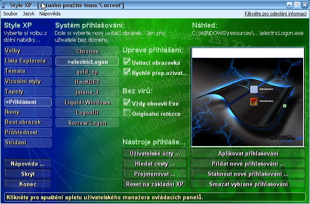
Task: Select the >Přihlášení section
Action: 28,102
